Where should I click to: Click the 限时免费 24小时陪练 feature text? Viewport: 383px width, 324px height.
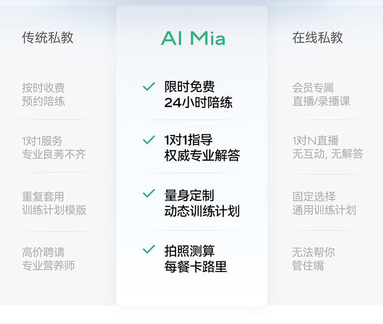tap(198, 95)
